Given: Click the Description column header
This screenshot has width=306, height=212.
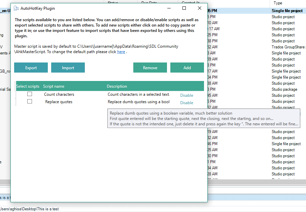Looking at the screenshot, I should click(117, 86).
